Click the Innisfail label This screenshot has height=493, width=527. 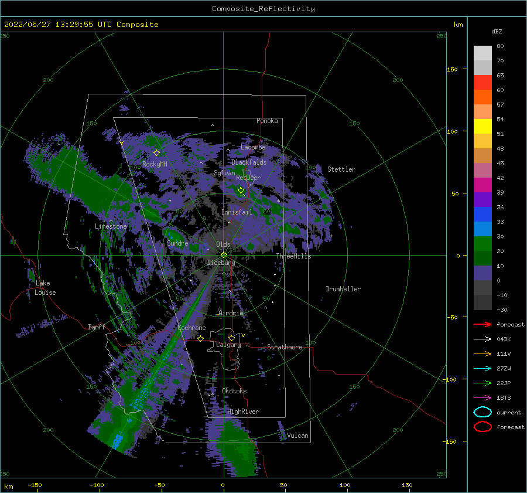pos(237,212)
